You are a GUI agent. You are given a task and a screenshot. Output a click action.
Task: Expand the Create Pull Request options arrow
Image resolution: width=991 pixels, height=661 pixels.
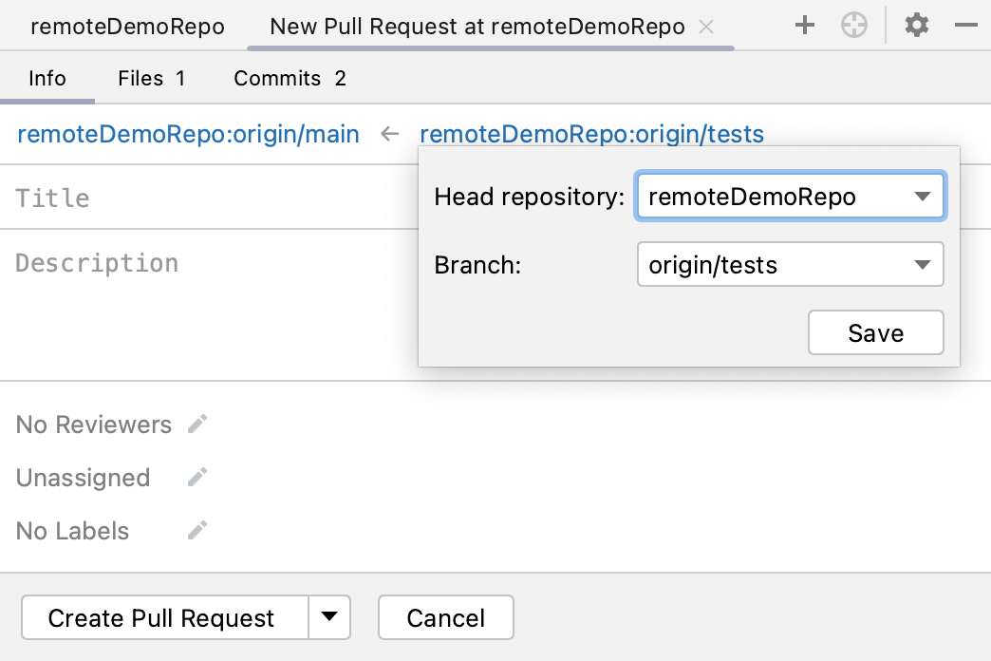click(x=329, y=617)
